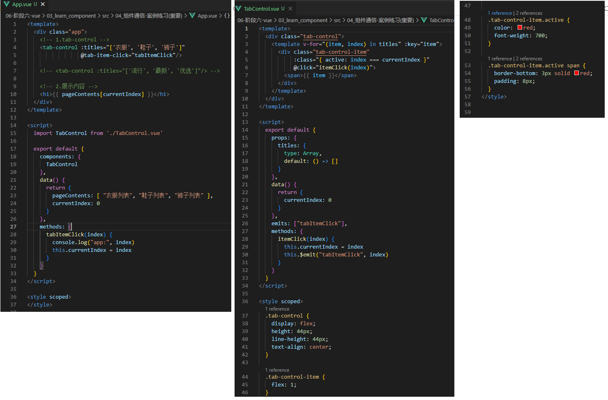Click 'display: flex;' CSS declaration
The image size is (608, 400).
point(293,323)
